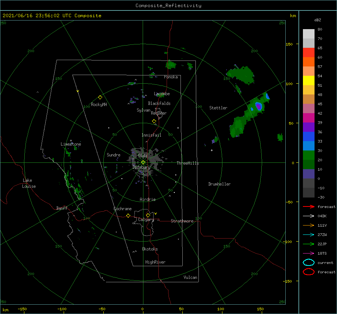
Task: Select the magenta 18TS arrow legend icon
Action: [x=309, y=254]
